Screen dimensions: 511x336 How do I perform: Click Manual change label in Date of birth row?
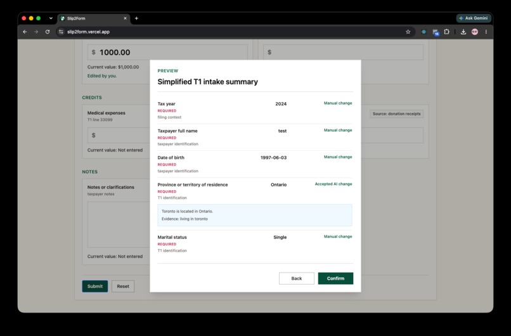point(338,157)
